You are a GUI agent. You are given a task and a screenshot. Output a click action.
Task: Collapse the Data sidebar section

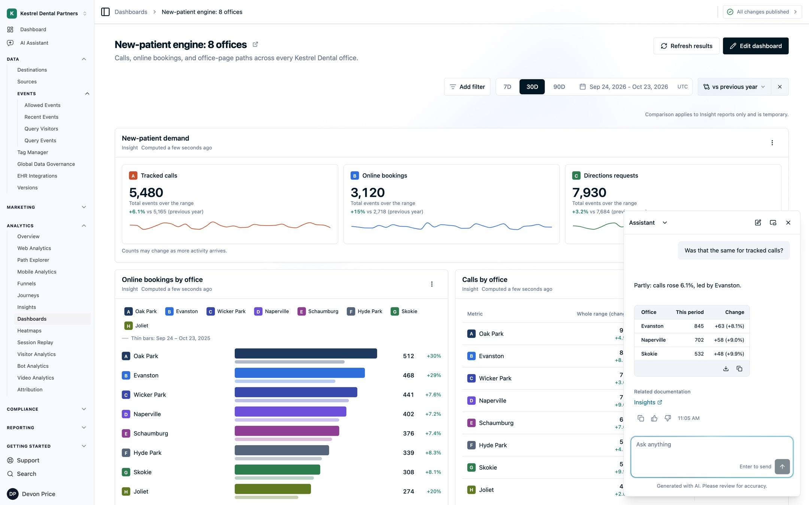pyautogui.click(x=47, y=59)
